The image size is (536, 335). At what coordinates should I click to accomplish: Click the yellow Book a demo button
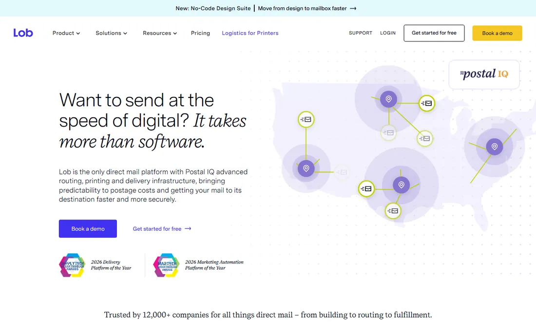point(498,33)
